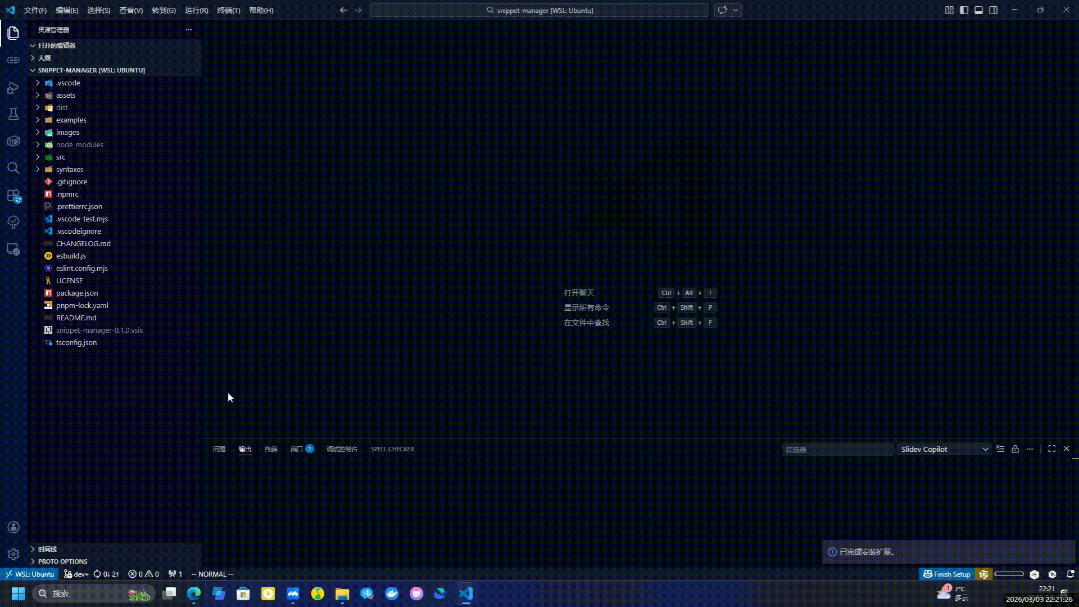
Task: Click the dev+ branch indicator
Action: [76, 574]
